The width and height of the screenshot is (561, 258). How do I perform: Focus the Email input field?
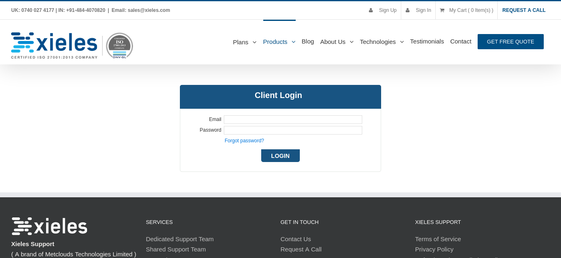(293, 120)
